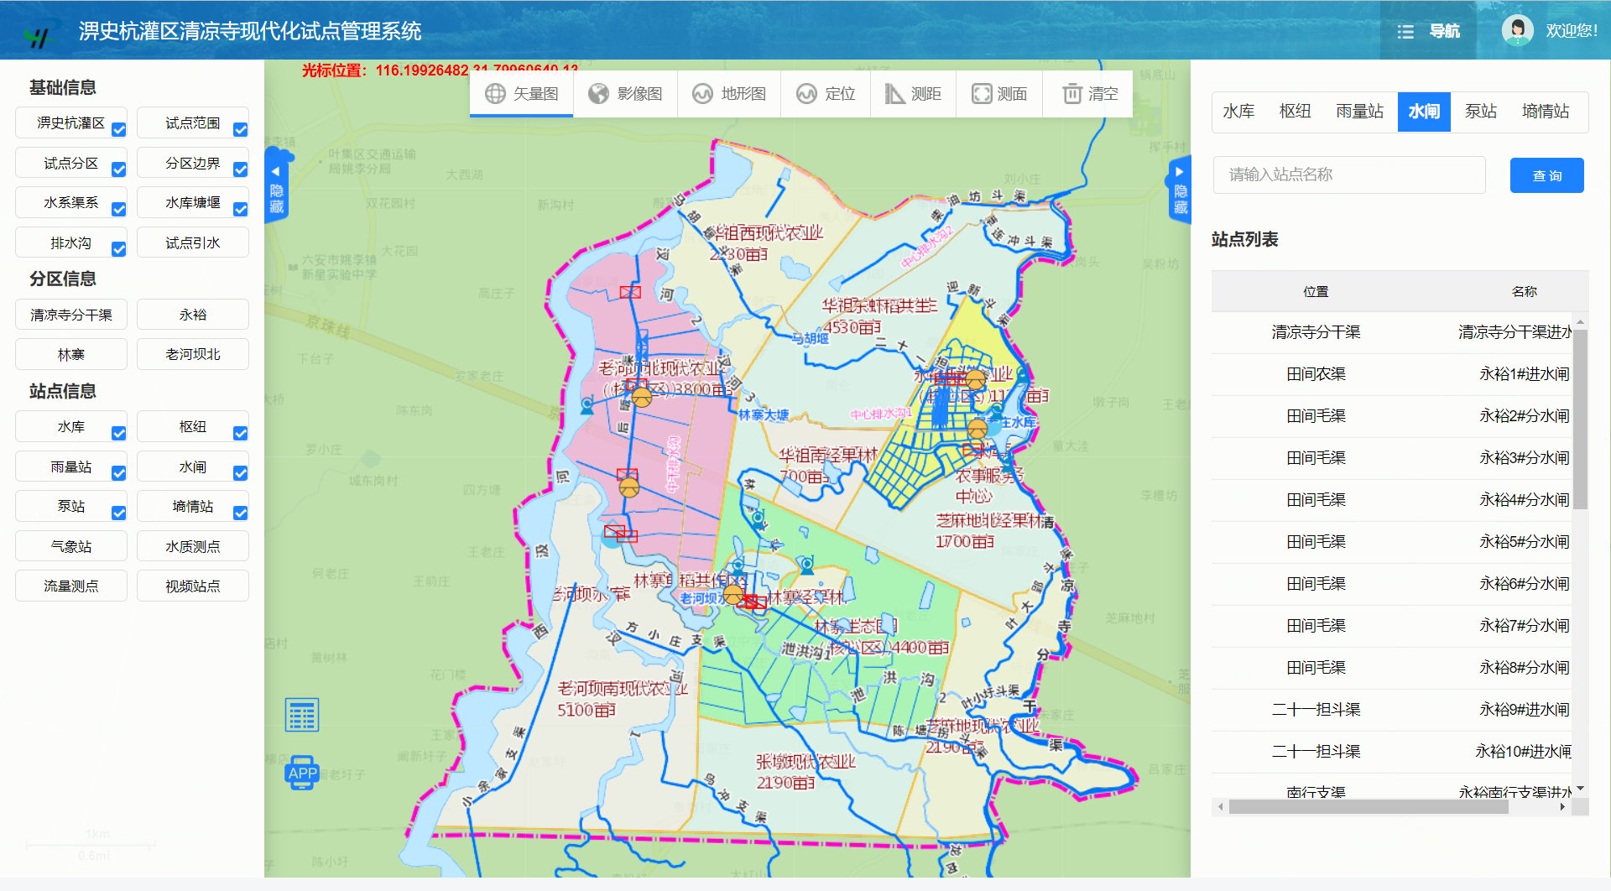Focus the station name search field
Screen dimensions: 1611x891
coord(1348,175)
